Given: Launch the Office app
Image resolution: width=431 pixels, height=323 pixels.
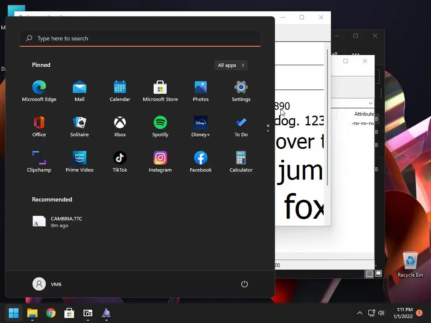Looking at the screenshot, I should click(x=39, y=126).
